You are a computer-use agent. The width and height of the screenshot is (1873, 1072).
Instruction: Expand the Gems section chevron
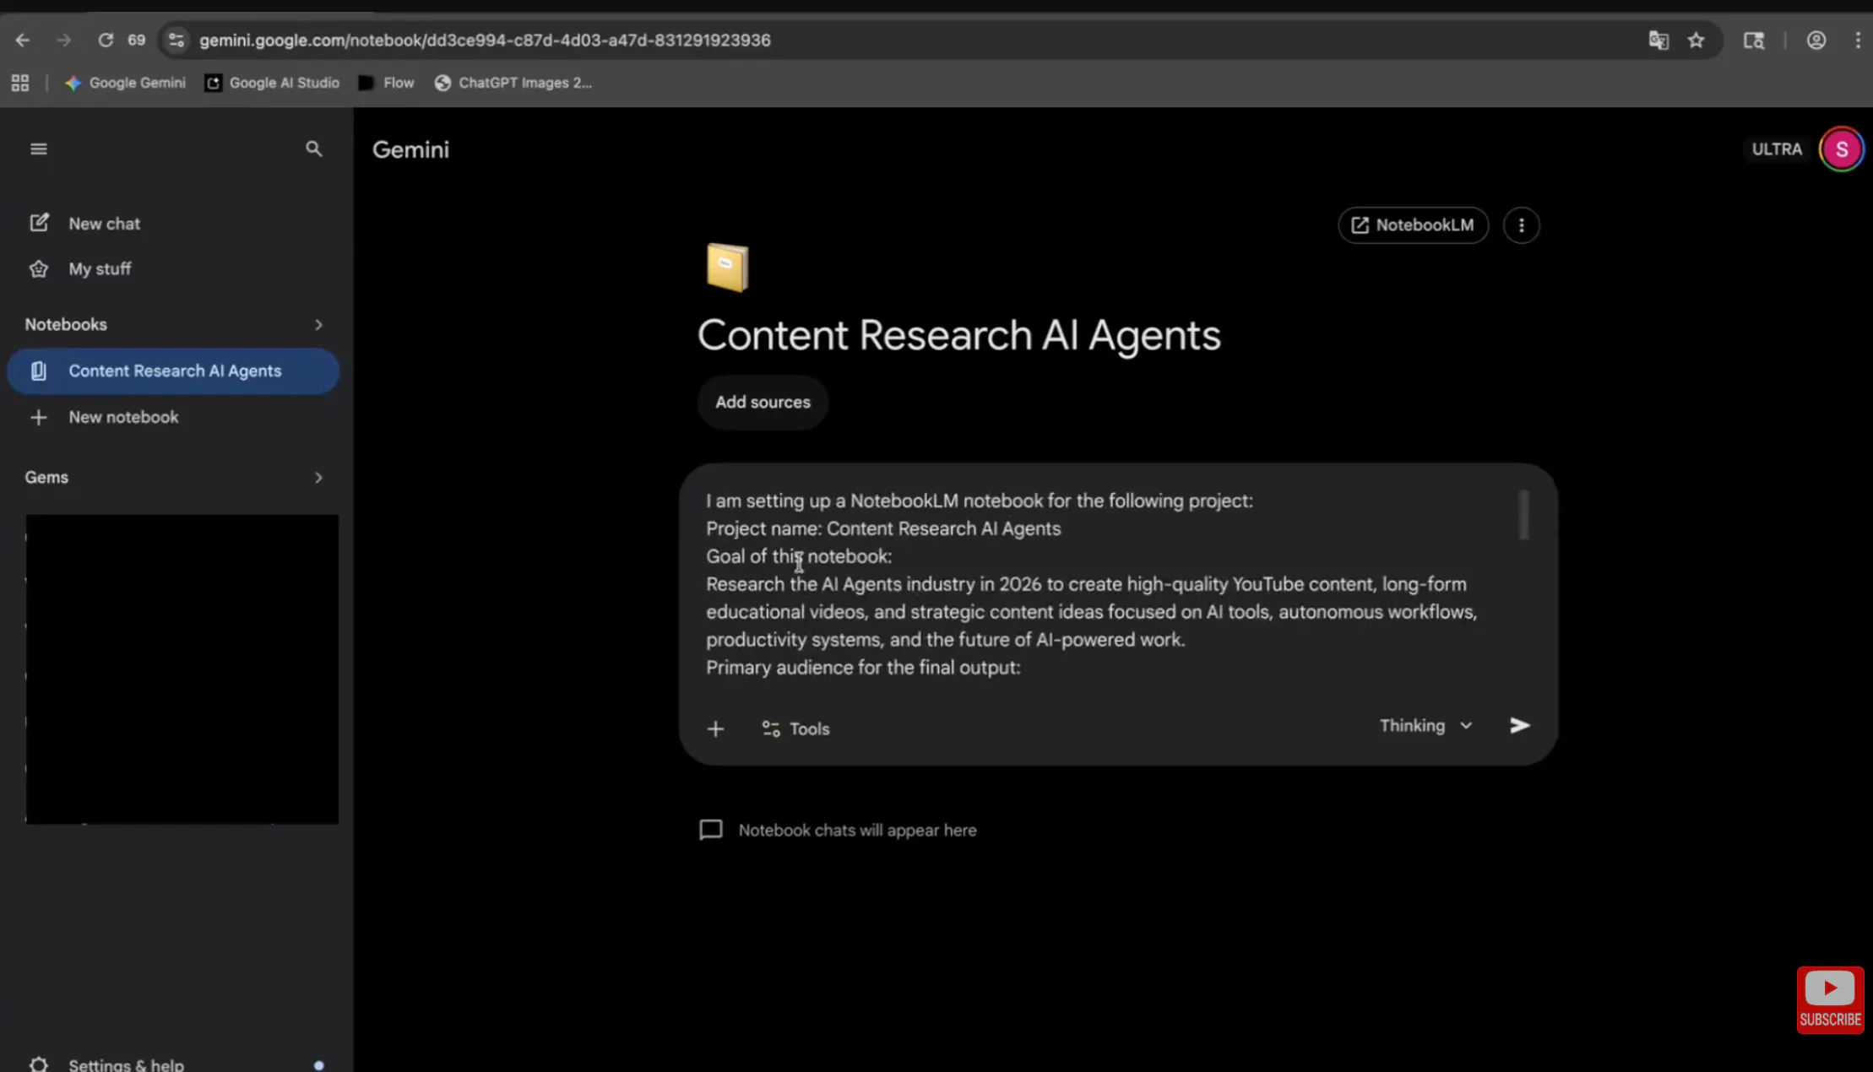click(x=318, y=478)
